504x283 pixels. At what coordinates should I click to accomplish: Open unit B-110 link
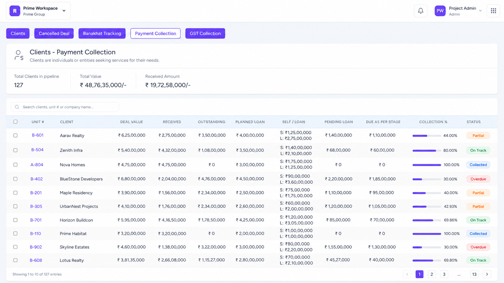(x=36, y=233)
